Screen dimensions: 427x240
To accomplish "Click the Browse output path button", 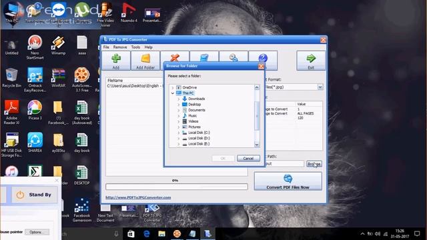I will point(314,164).
